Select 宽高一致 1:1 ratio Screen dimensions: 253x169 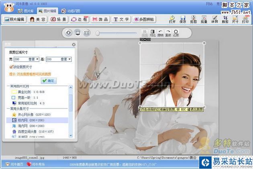point(25,98)
